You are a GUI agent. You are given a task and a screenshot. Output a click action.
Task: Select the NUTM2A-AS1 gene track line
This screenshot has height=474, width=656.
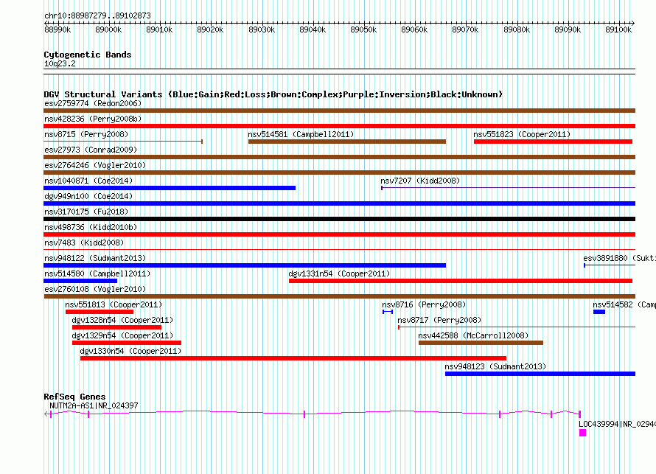click(312, 414)
